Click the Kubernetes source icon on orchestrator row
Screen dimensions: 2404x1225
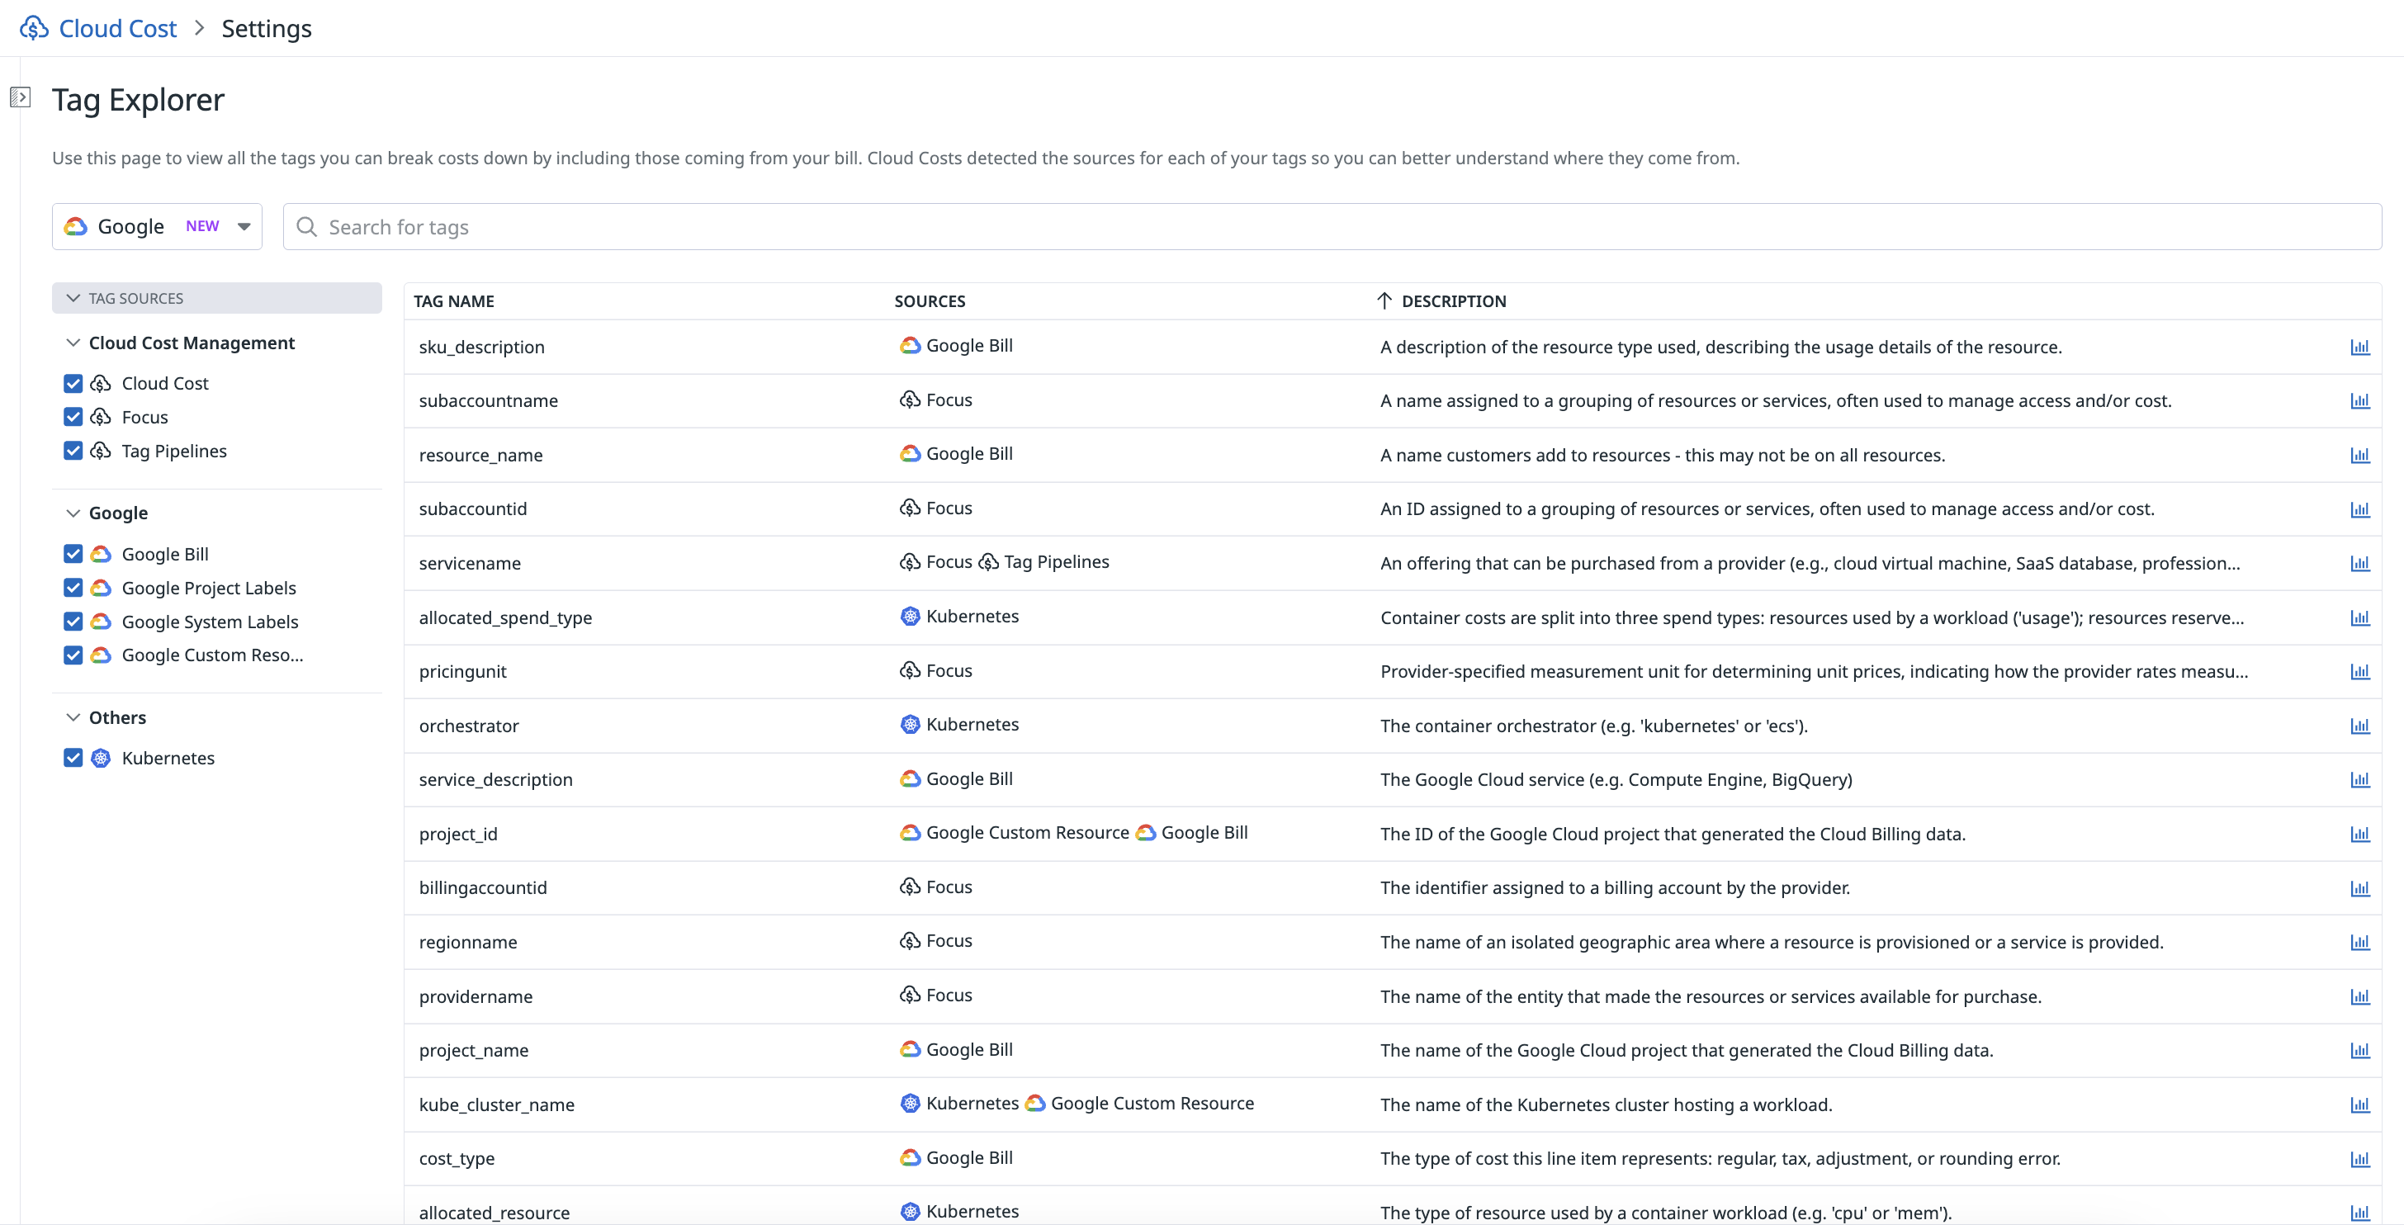(910, 724)
